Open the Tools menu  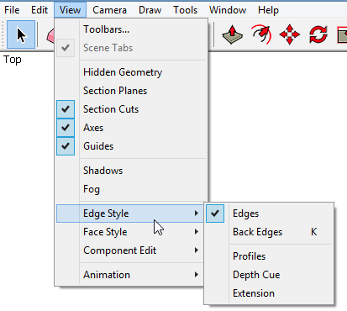(x=185, y=10)
